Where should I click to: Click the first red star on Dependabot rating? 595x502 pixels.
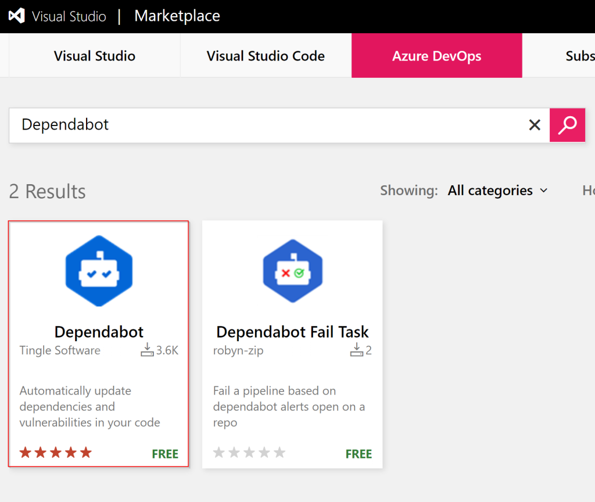[x=26, y=452]
